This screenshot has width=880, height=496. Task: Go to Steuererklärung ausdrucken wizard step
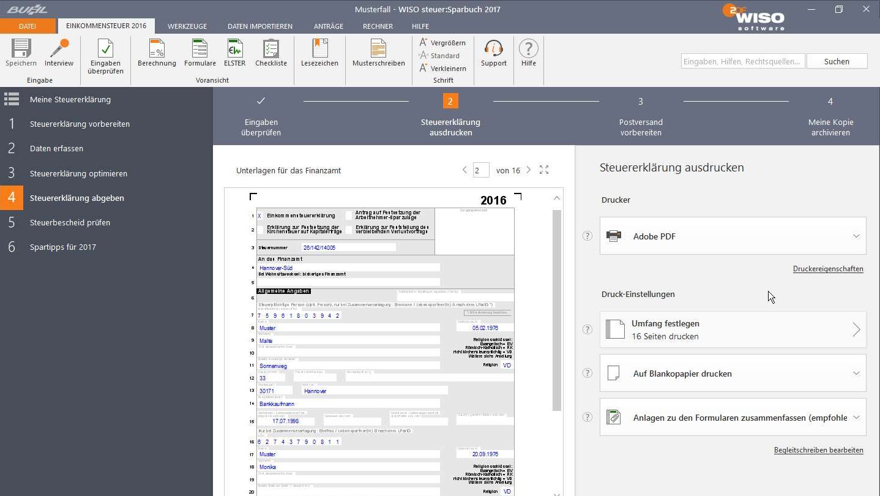coord(450,116)
